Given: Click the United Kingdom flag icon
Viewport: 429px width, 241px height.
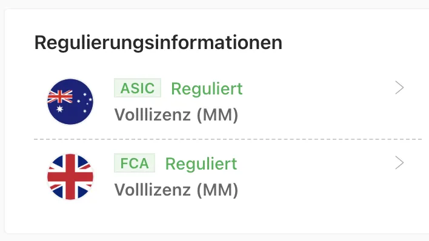Looking at the screenshot, I should [70, 177].
